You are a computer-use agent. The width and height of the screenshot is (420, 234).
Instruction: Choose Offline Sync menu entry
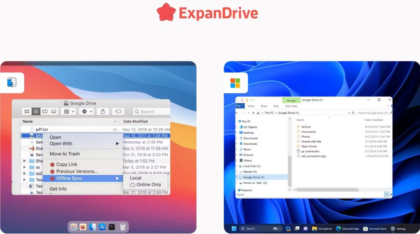coord(83,178)
